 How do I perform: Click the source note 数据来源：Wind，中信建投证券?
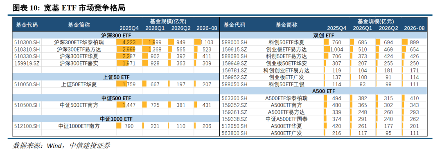tap(61, 146)
